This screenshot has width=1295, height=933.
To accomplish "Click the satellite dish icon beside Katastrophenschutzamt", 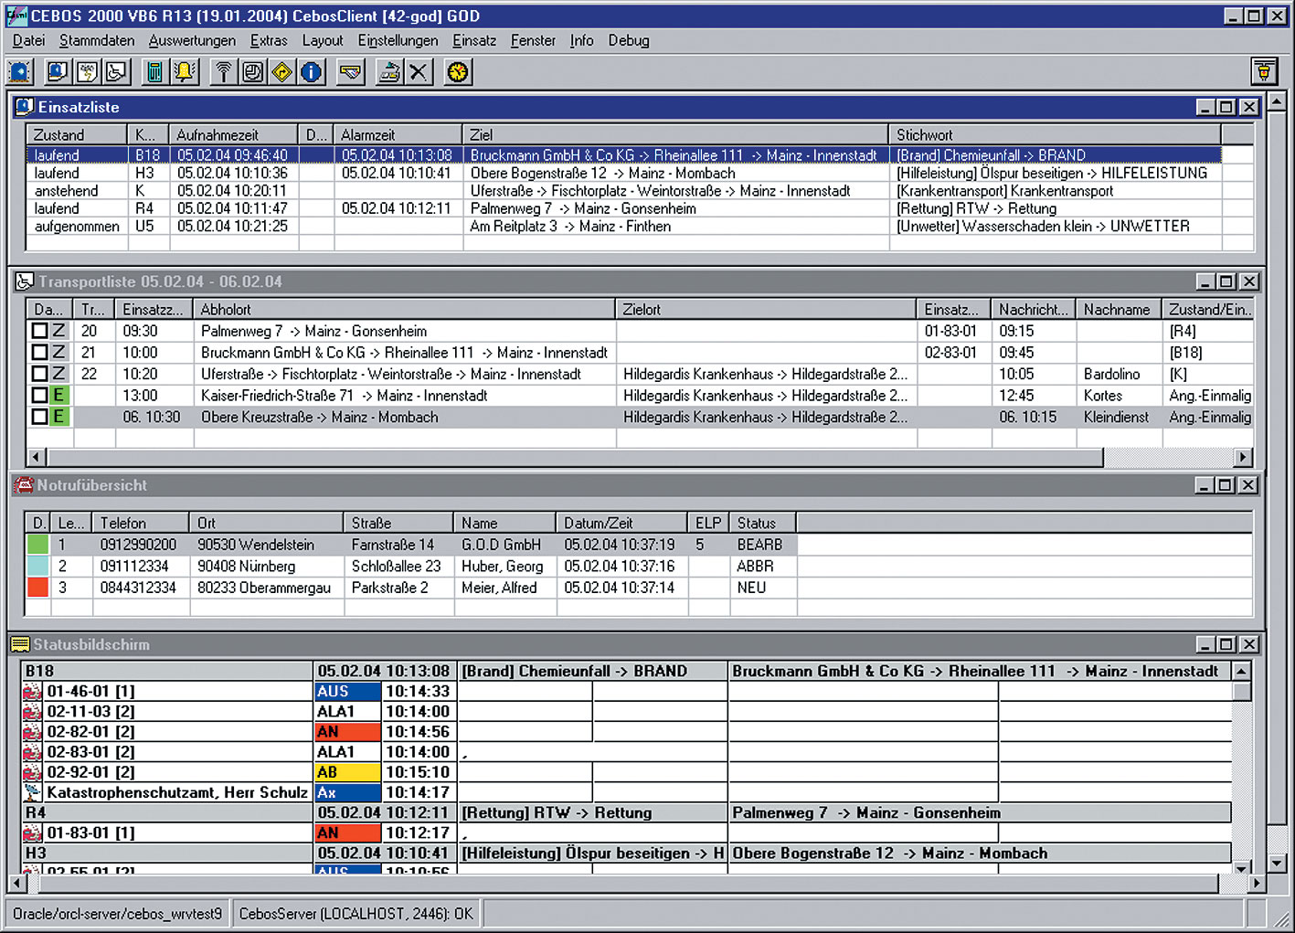I will click(x=33, y=792).
